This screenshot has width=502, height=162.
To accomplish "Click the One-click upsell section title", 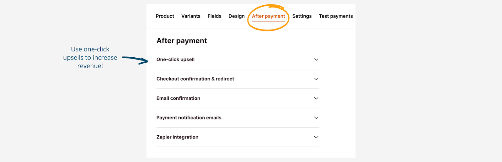I will (175, 60).
